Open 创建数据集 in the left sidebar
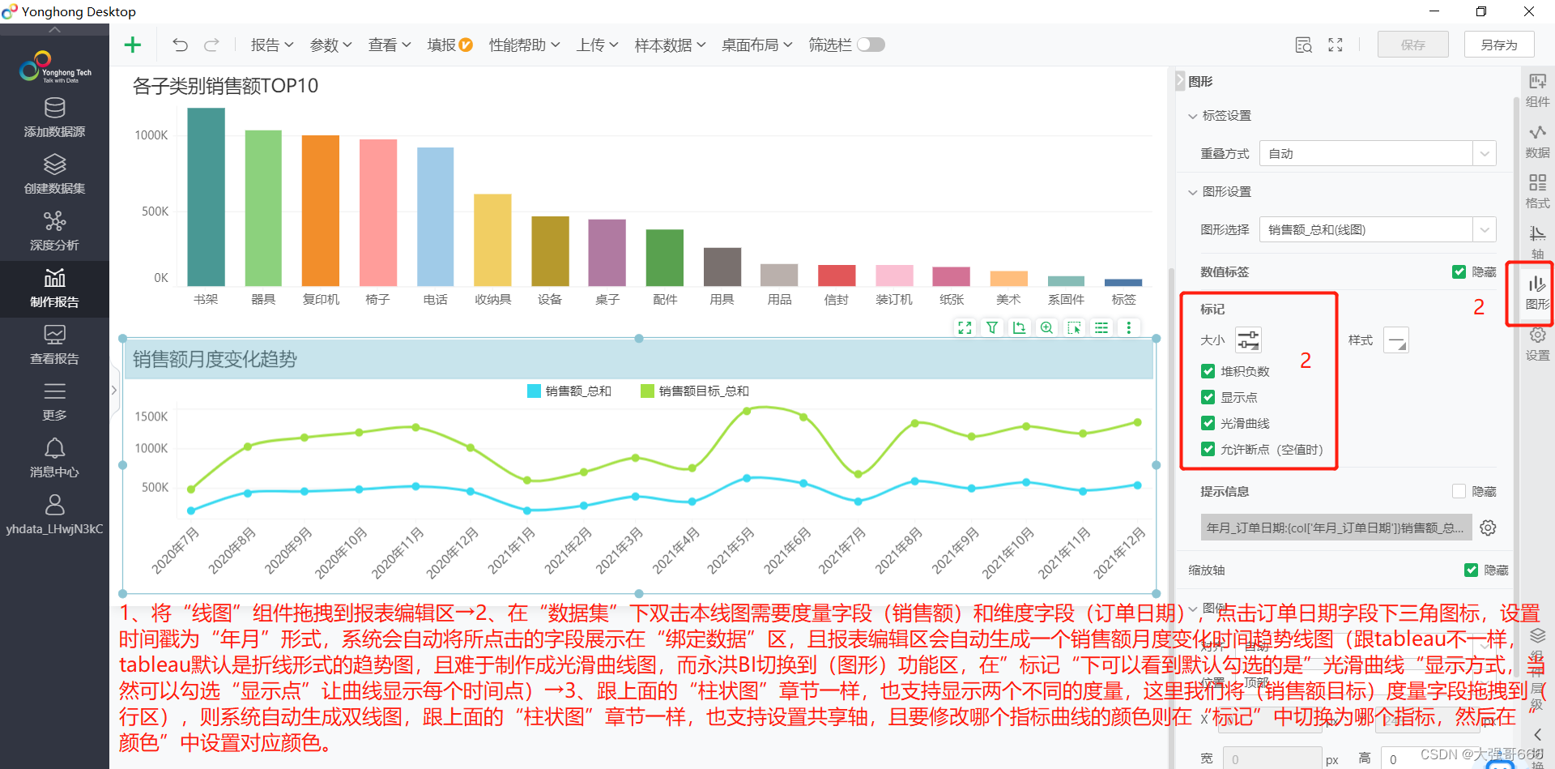This screenshot has width=1555, height=769. (x=54, y=174)
